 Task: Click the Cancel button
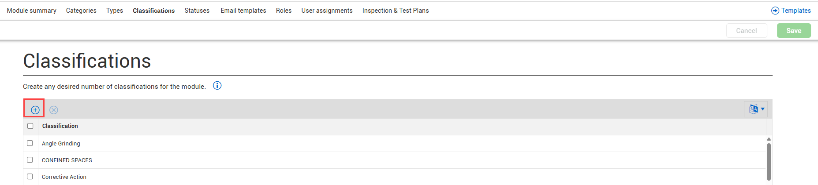pyautogui.click(x=747, y=31)
